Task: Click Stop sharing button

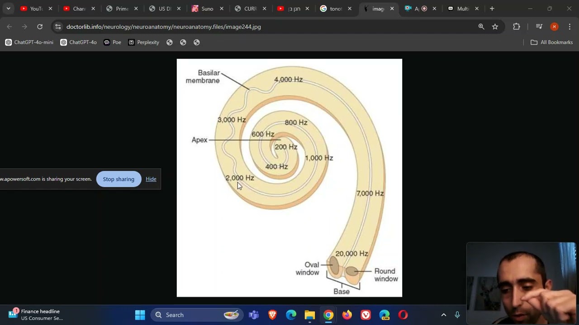Action: tap(119, 179)
